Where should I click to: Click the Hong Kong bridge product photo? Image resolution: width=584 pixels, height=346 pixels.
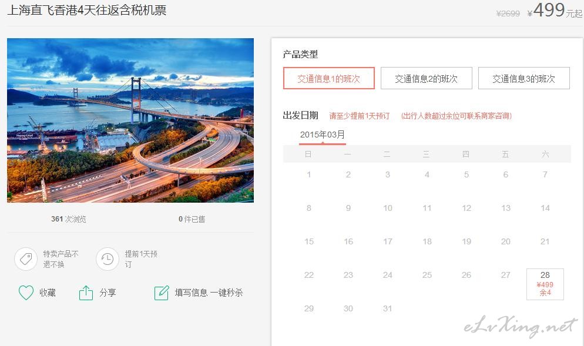[130, 120]
